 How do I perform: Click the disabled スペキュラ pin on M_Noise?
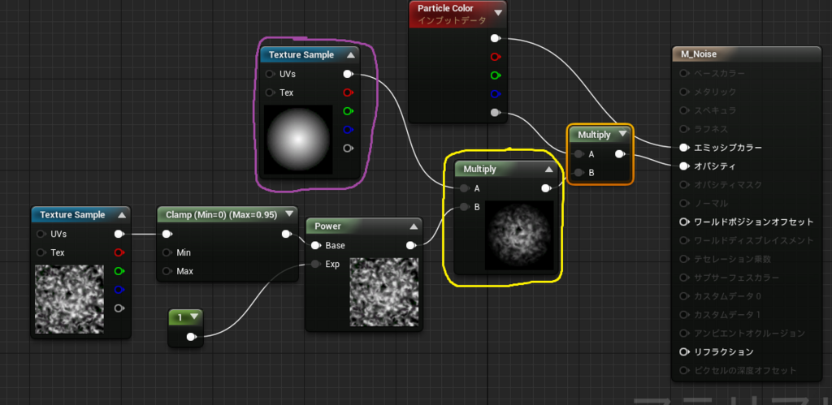tap(683, 110)
